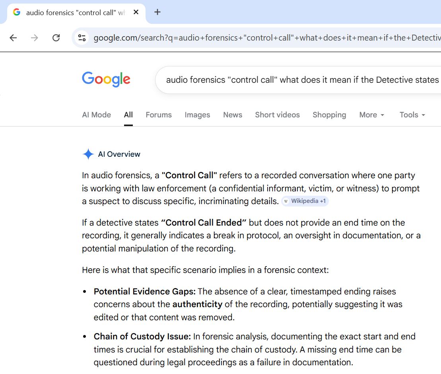Viewport: 441px width, 374px height.
Task: Close the audio forensics search tab
Action: 136,12
